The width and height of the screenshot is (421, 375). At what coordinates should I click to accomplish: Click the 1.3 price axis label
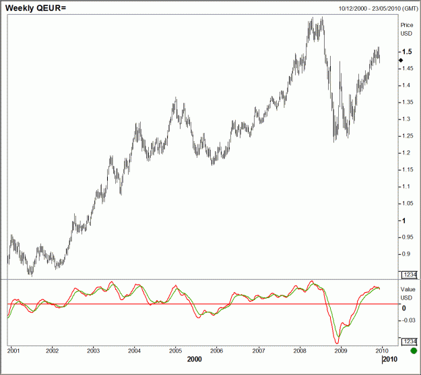click(406, 119)
